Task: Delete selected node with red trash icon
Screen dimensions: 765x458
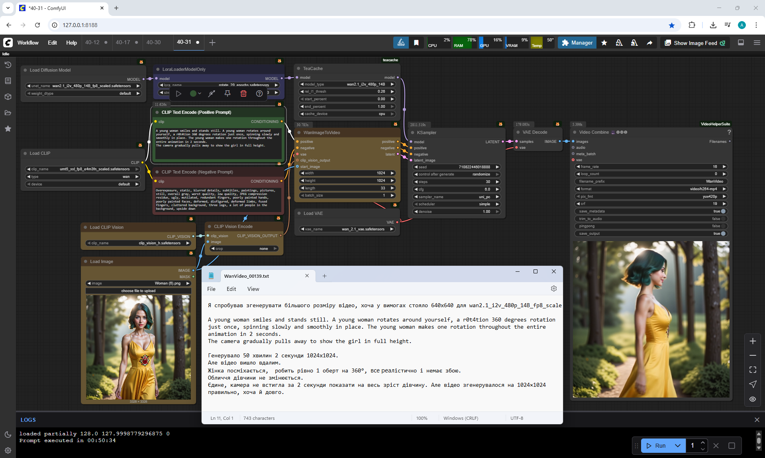Action: 243,94
